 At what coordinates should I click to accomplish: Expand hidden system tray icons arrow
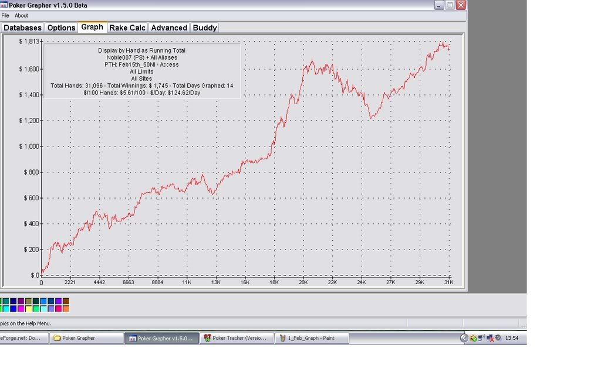point(464,338)
